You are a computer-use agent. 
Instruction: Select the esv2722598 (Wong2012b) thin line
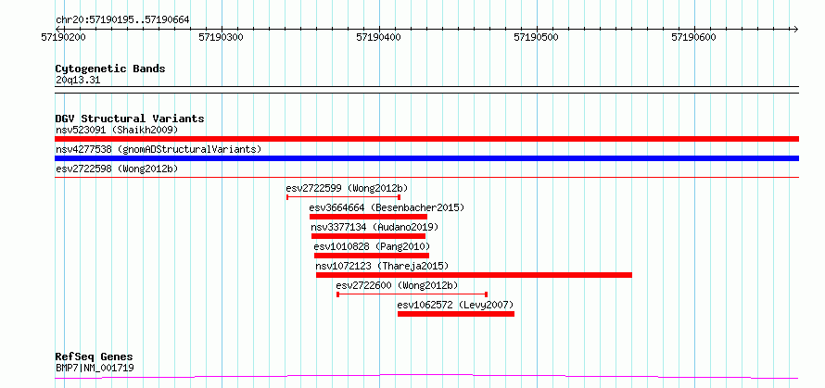point(426,178)
